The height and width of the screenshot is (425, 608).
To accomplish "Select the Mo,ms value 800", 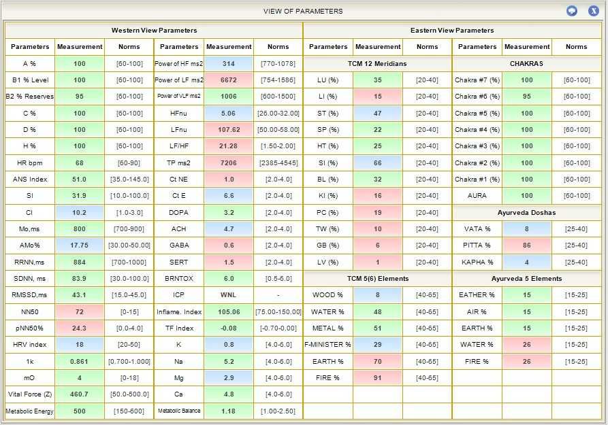I will coord(80,229).
